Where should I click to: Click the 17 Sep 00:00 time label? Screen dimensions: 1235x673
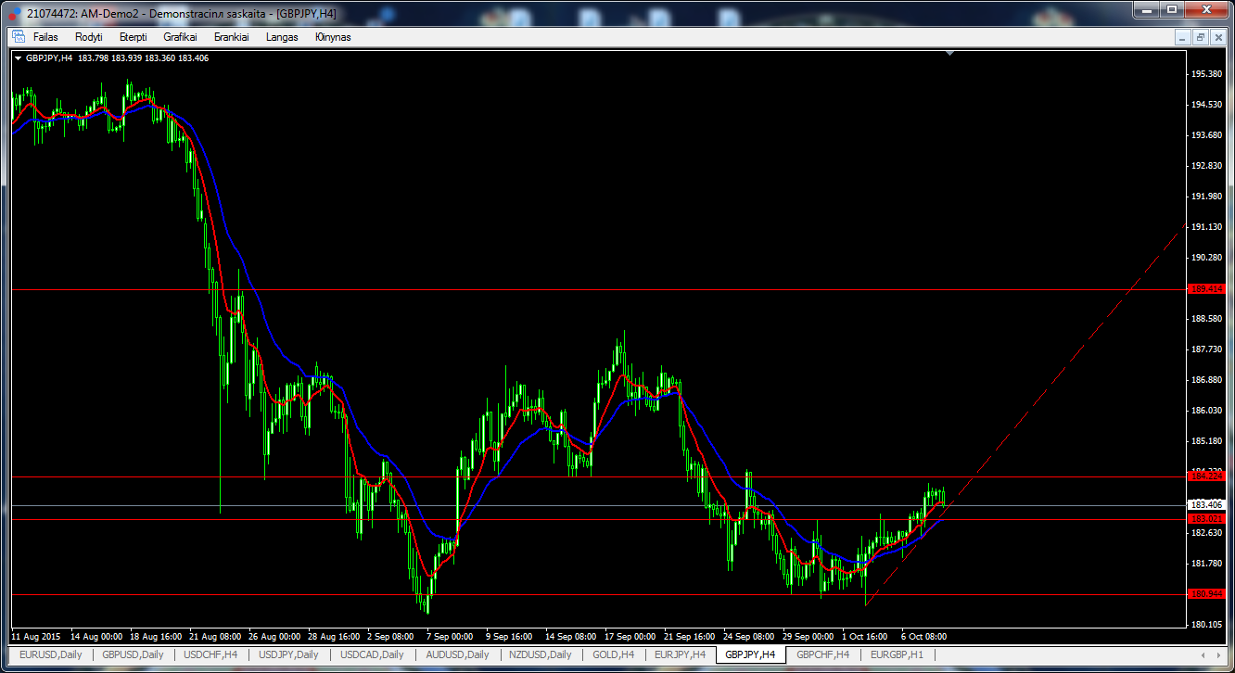pyautogui.click(x=630, y=637)
